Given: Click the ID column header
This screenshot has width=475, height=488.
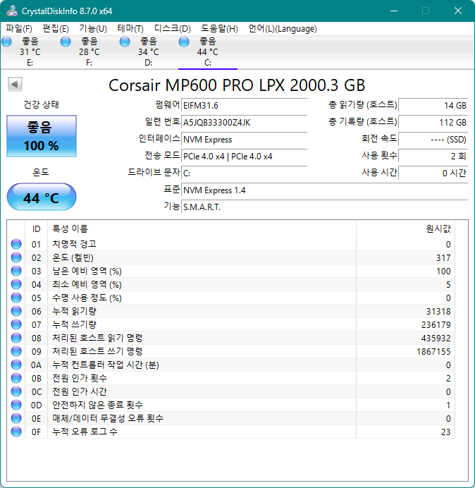Looking at the screenshot, I should [x=36, y=229].
